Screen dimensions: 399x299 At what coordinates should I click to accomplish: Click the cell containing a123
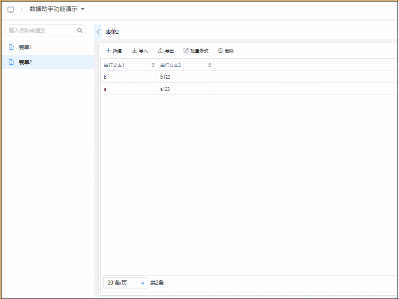point(165,89)
